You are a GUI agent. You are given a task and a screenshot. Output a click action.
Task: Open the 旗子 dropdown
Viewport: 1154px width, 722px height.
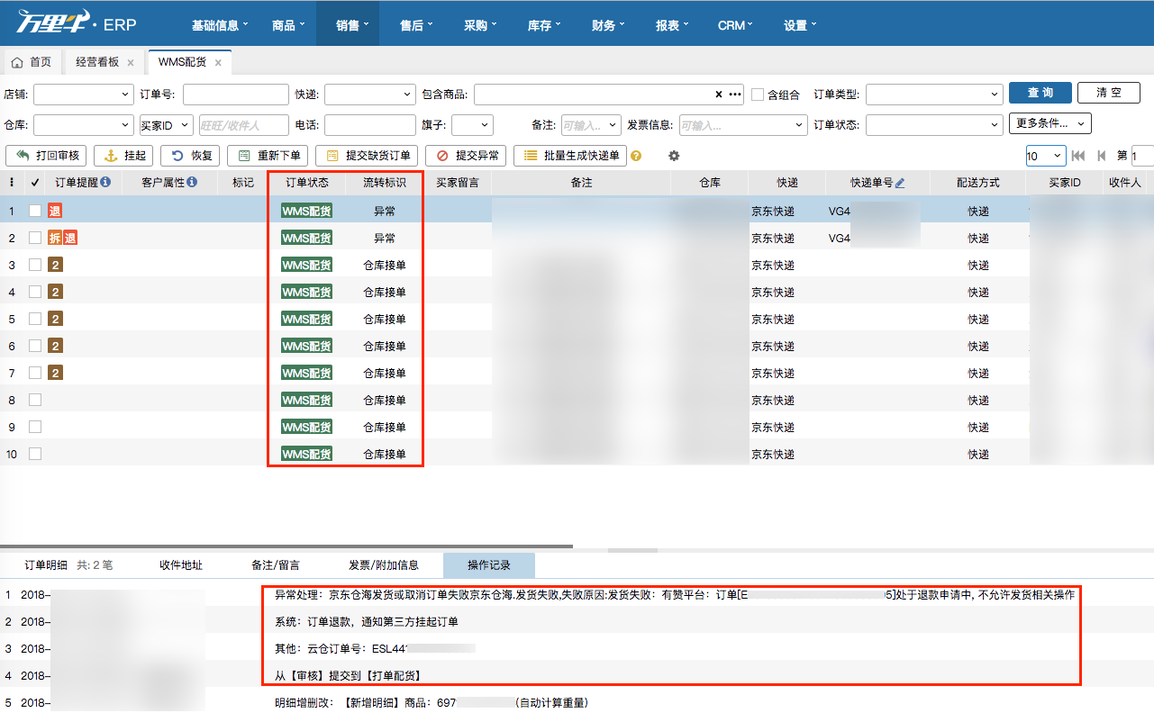coord(472,125)
